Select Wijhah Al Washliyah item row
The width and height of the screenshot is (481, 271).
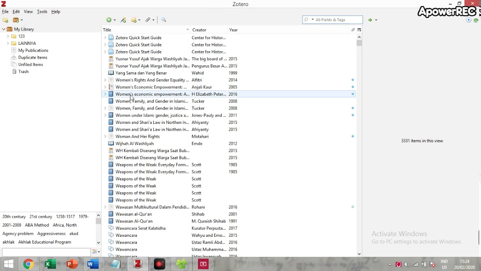228,144
